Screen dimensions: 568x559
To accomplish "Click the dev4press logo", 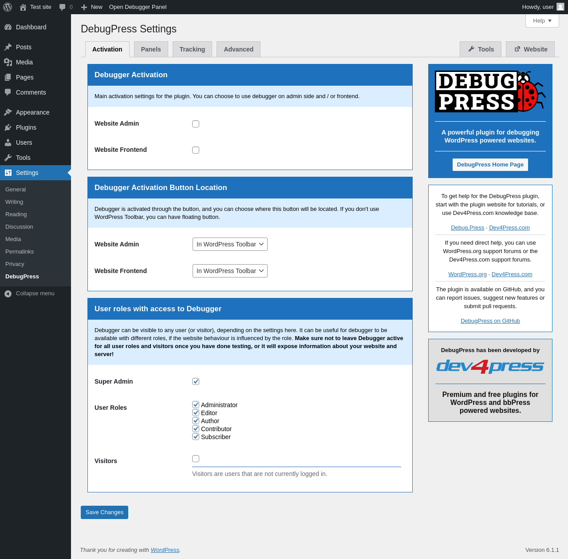I will 490,367.
